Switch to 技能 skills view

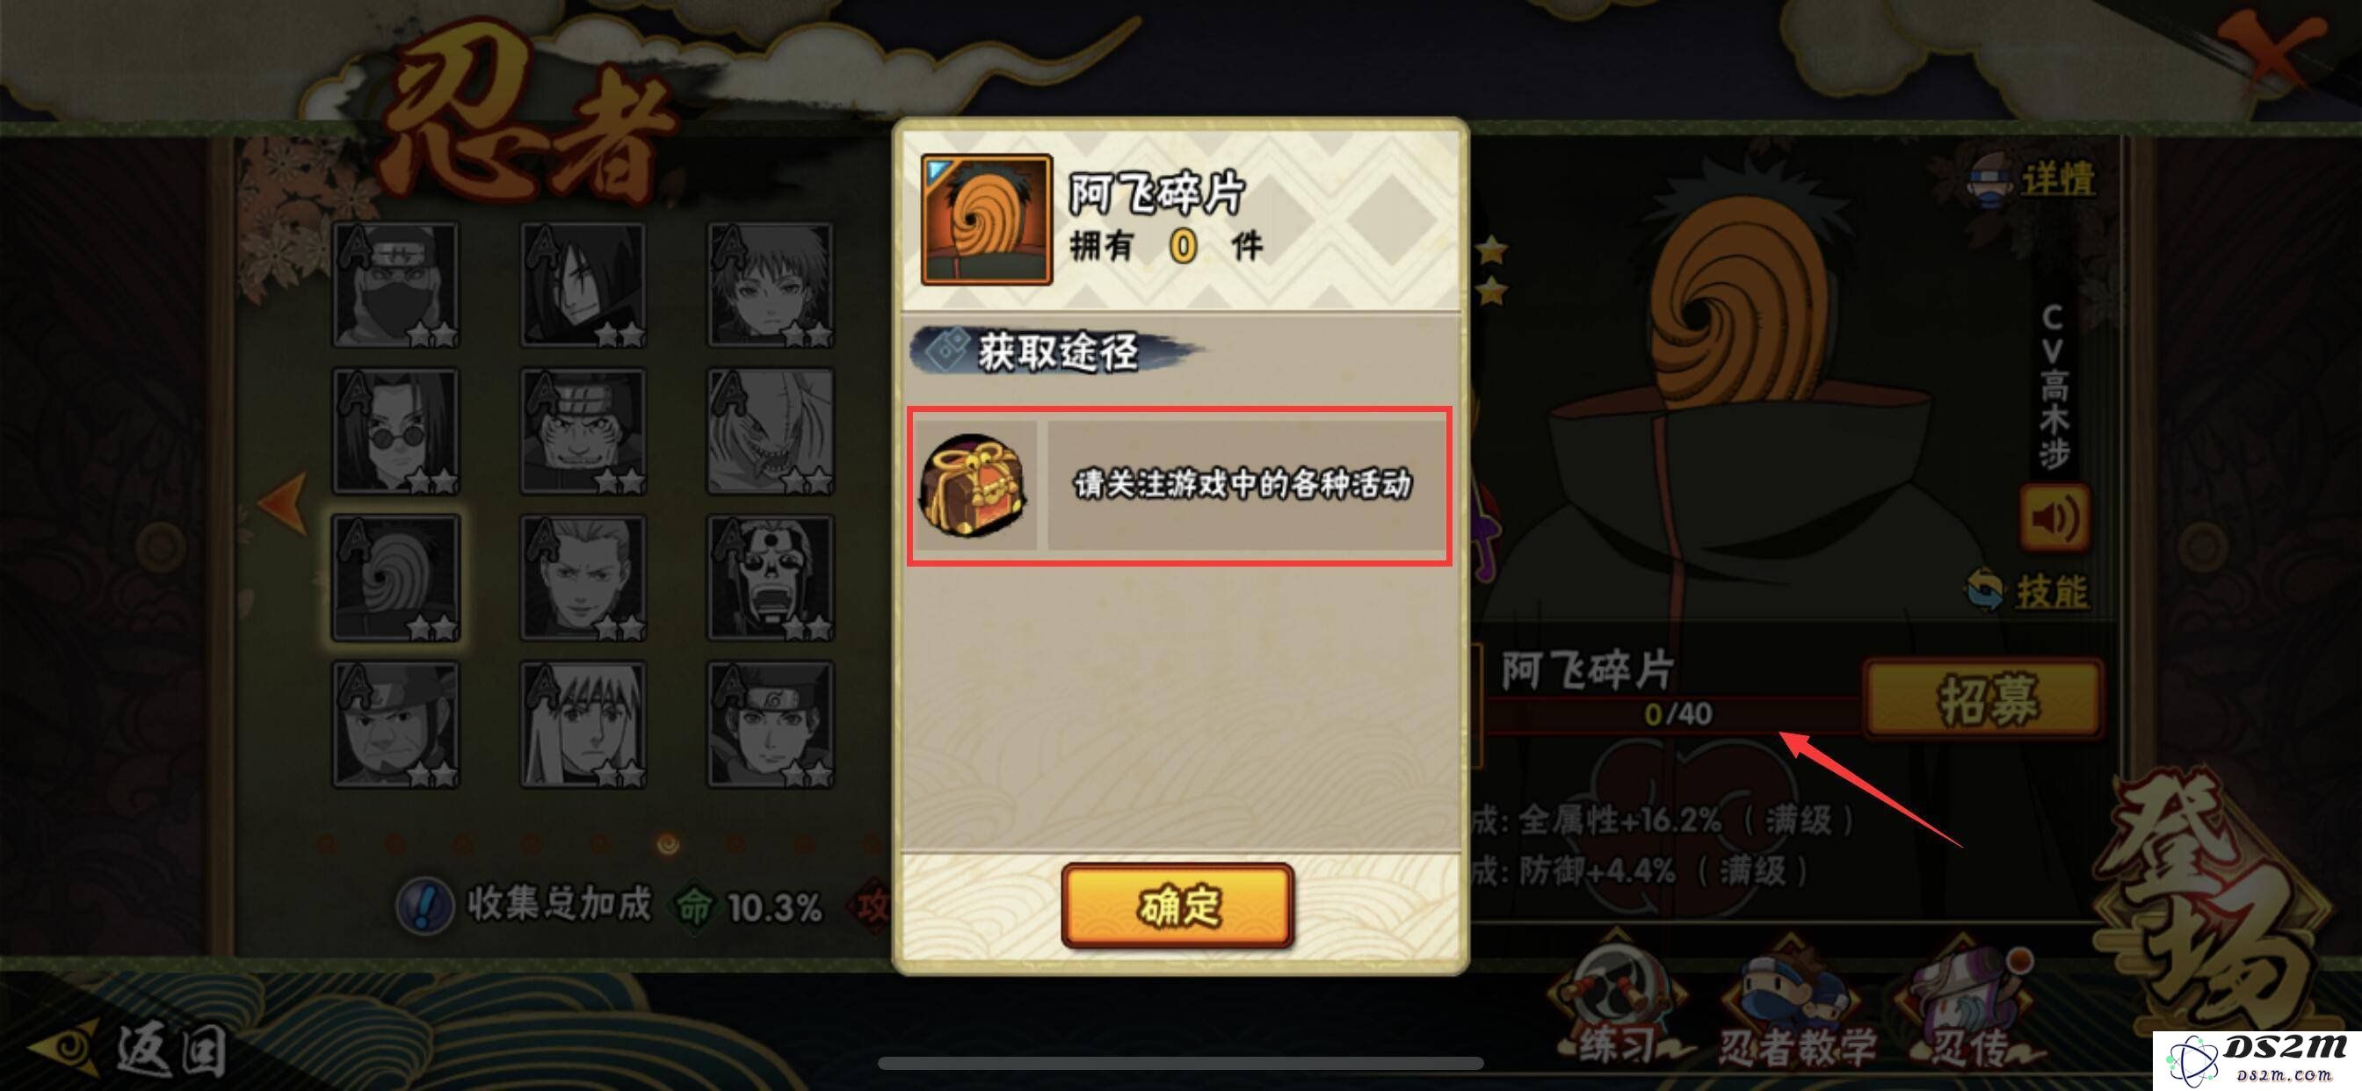(2028, 590)
